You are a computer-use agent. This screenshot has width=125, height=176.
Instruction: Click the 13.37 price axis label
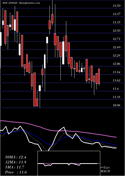[116, 14]
